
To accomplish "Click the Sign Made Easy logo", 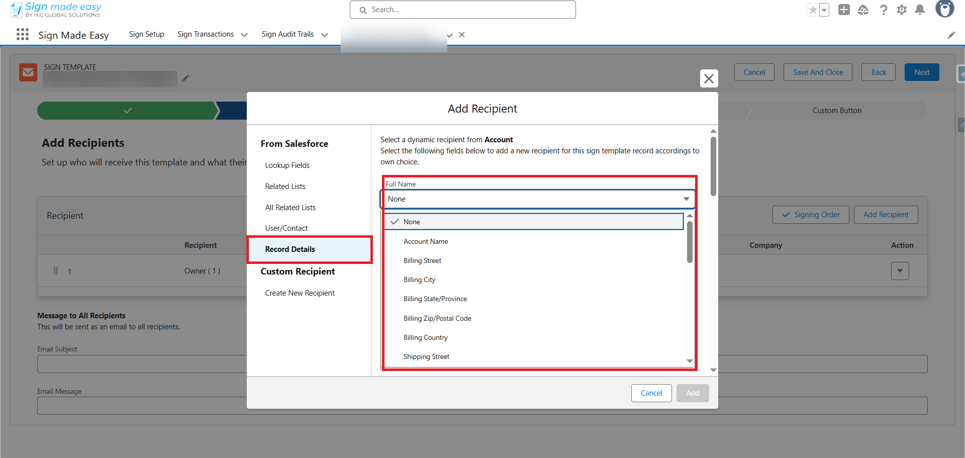I will pos(56,10).
